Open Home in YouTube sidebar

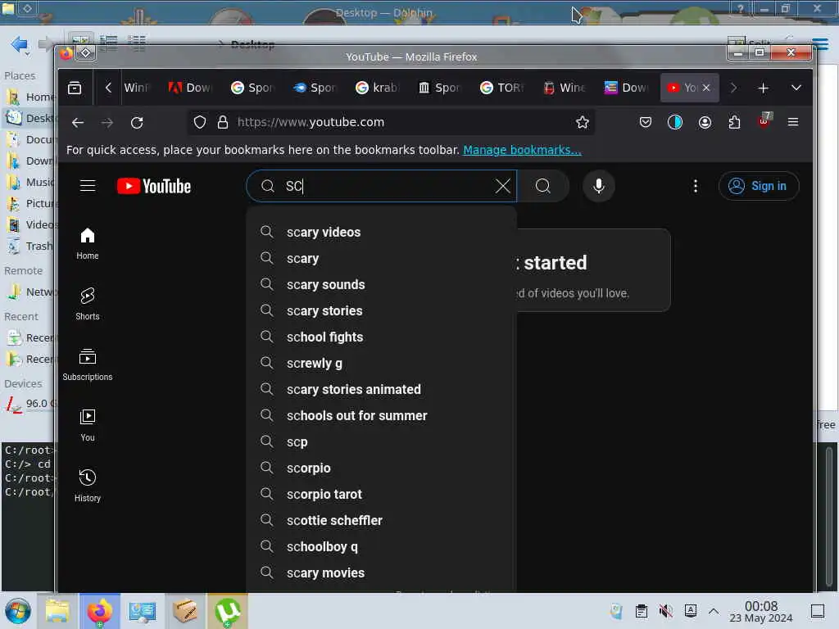(x=87, y=244)
